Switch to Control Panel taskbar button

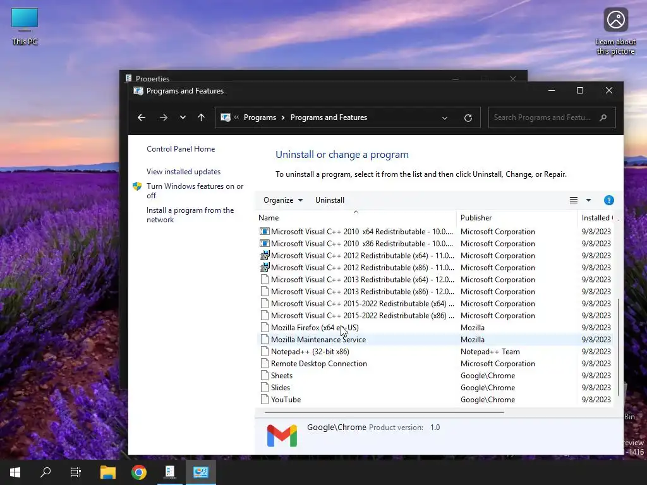(200, 472)
